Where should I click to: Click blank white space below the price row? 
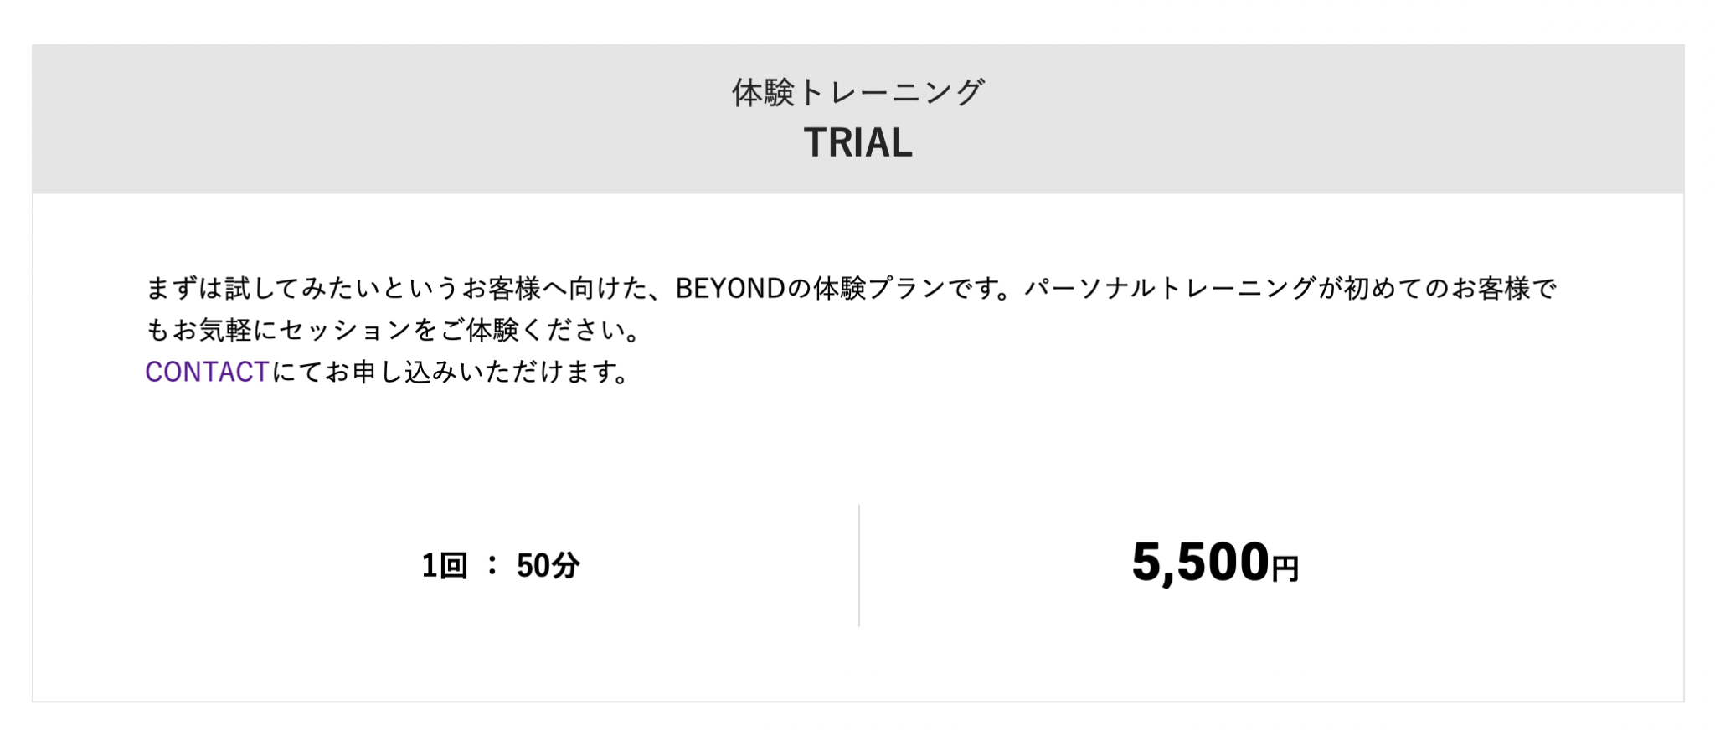pyautogui.click(x=858, y=666)
